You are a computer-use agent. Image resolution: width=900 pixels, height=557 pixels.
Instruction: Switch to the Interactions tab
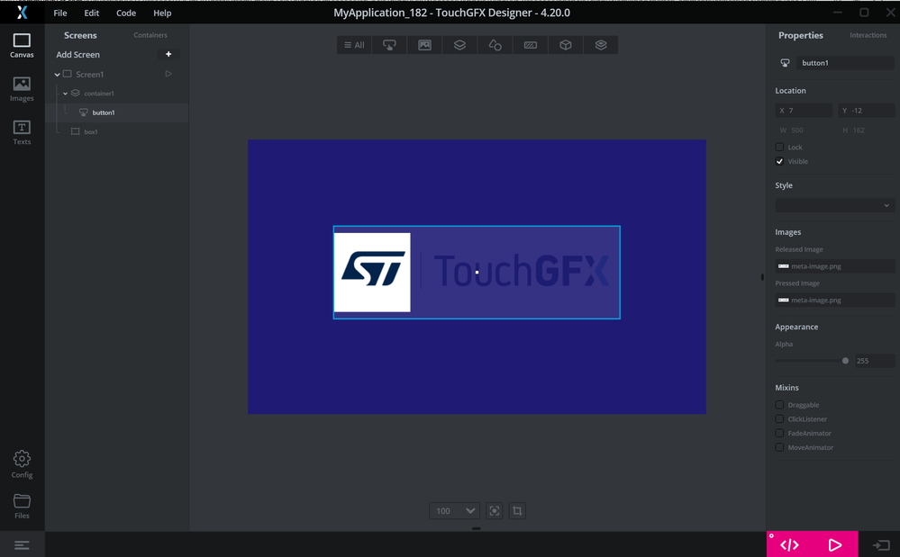coord(868,35)
